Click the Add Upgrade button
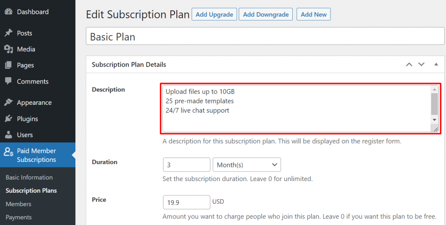 click(213, 14)
